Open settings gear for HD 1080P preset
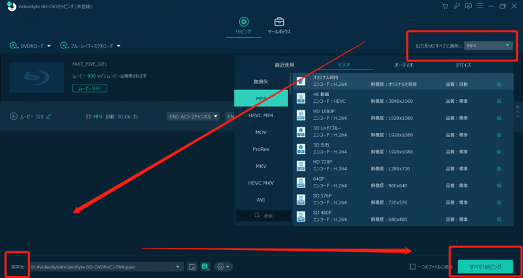 tap(499, 119)
